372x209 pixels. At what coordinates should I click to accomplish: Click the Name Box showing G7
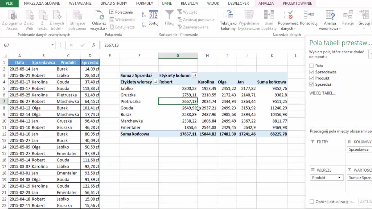pyautogui.click(x=26, y=45)
